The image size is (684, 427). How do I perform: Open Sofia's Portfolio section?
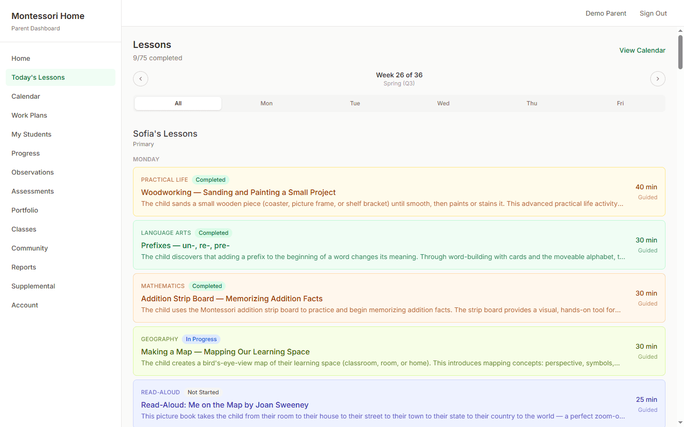coord(25,210)
